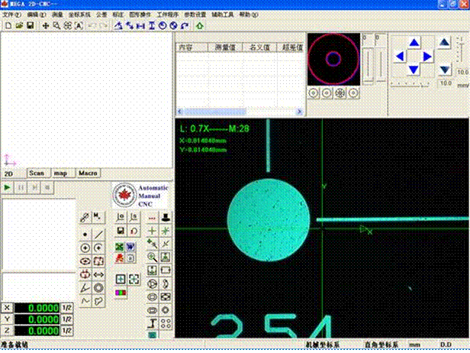
Task: Click the green up-arrow toolbar icon
Action: coord(199,26)
